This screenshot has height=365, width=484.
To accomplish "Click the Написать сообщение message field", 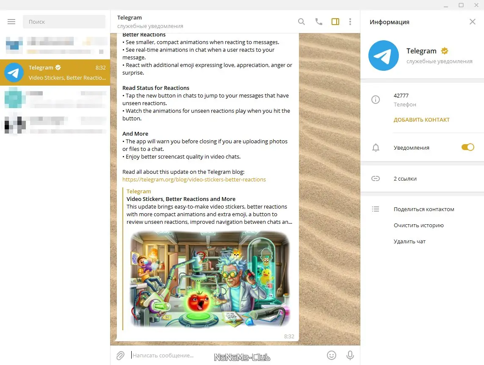I will tap(227, 355).
